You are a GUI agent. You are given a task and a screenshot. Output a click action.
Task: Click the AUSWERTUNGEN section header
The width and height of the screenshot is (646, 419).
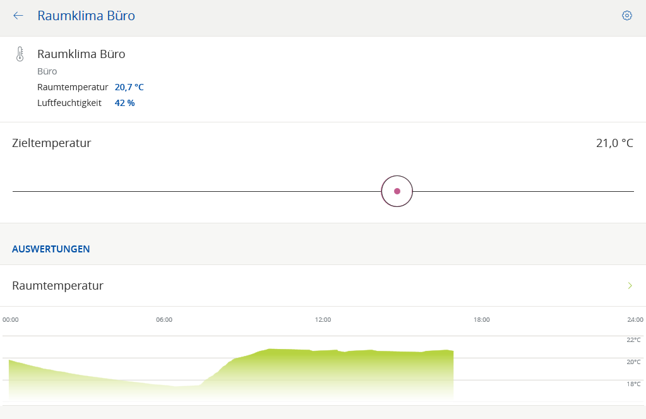point(51,249)
